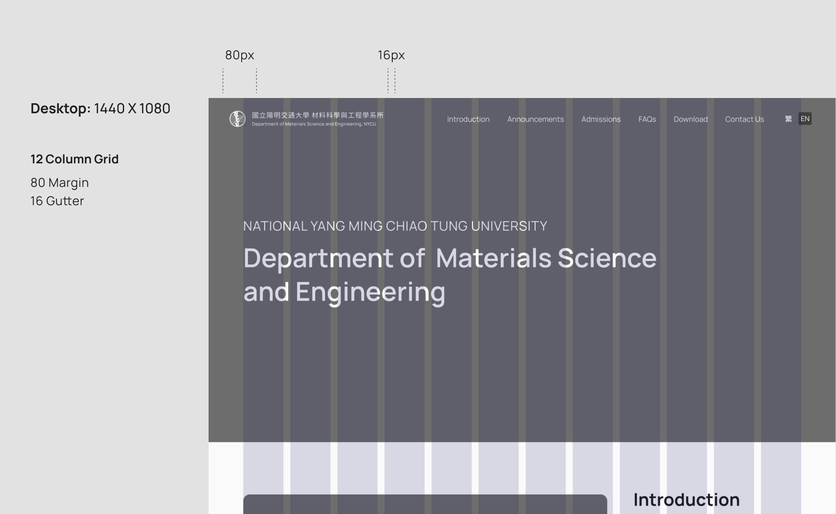Click the Chinese department name in header
This screenshot has height=514, width=836.
tap(317, 115)
